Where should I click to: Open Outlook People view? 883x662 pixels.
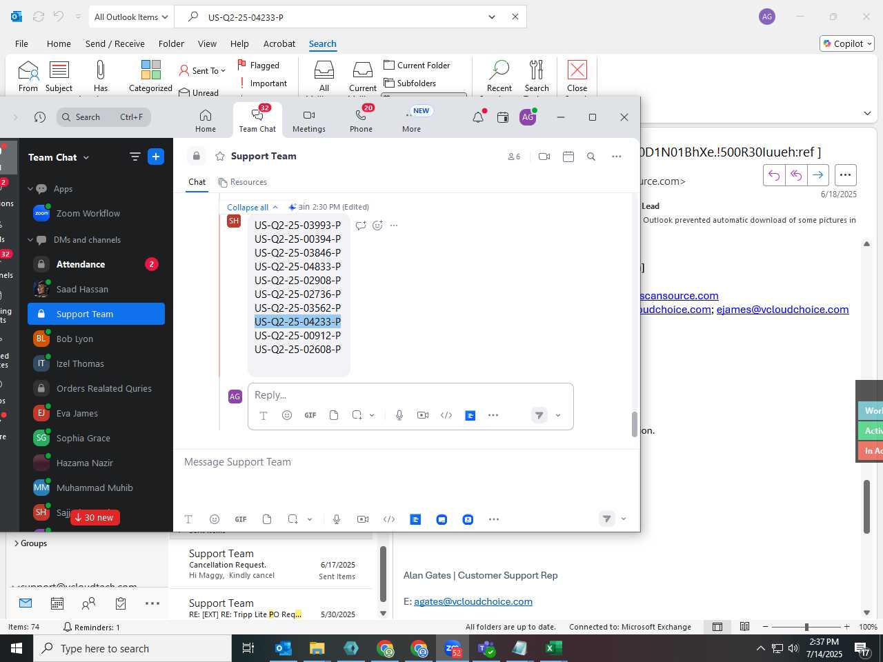coord(88,603)
